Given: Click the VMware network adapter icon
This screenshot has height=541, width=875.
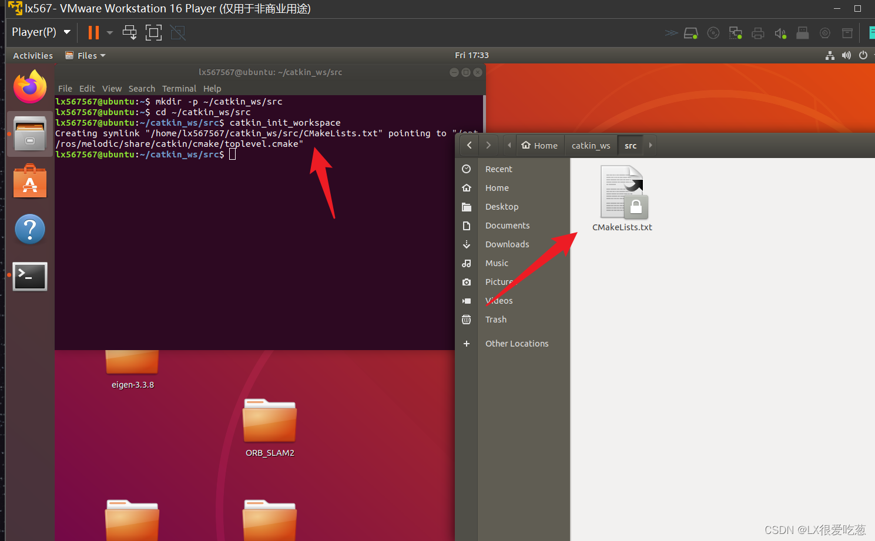Looking at the screenshot, I should point(736,33).
